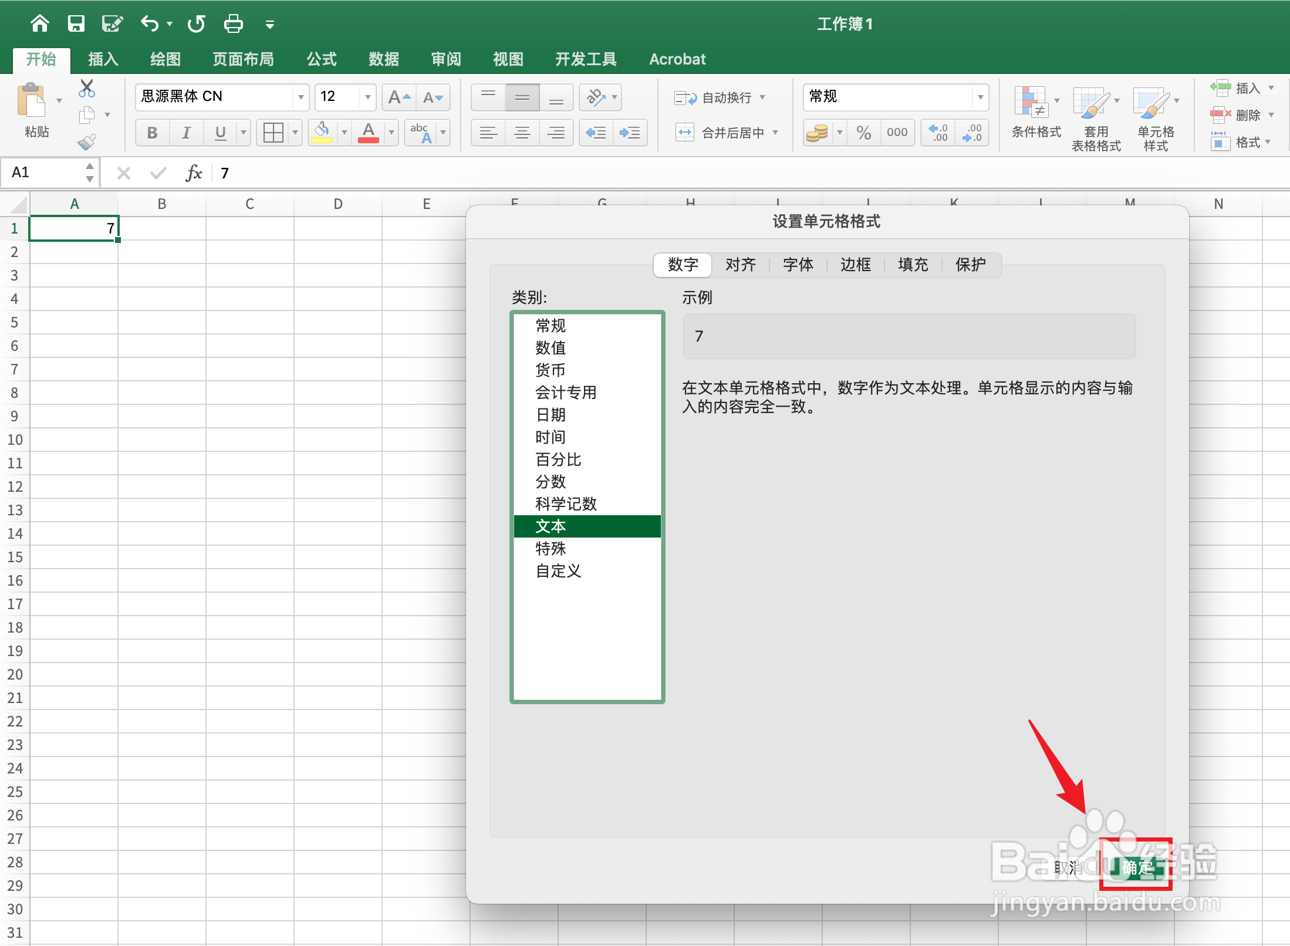Open the 页面布局 ribbon tab
This screenshot has height=946, width=1290.
click(x=243, y=59)
